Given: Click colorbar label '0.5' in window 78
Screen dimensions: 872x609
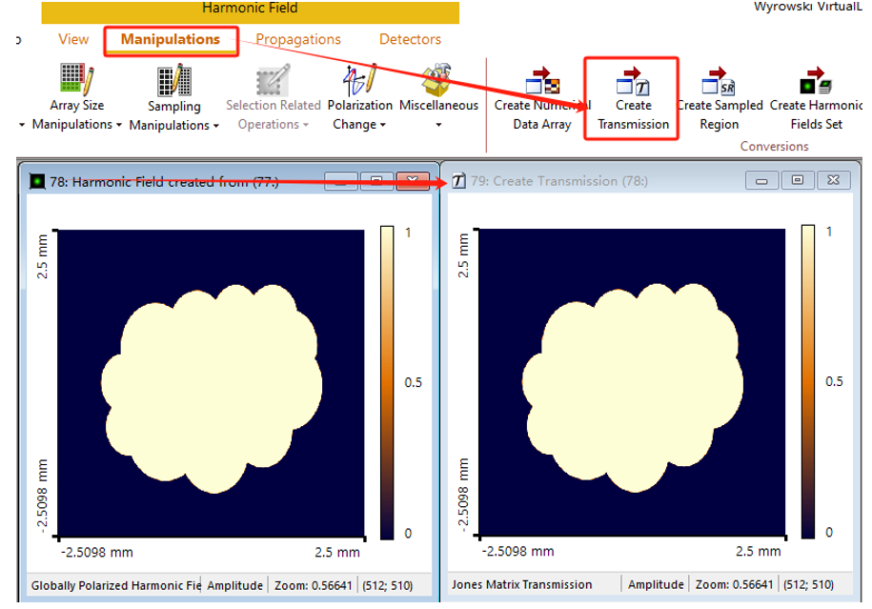Looking at the screenshot, I should pyautogui.click(x=413, y=382).
